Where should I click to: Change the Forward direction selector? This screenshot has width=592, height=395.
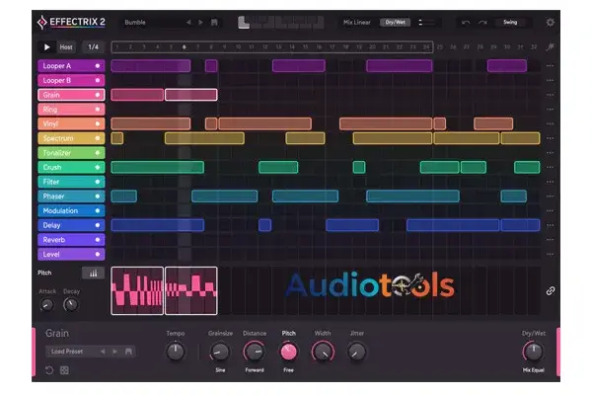pos(255,370)
